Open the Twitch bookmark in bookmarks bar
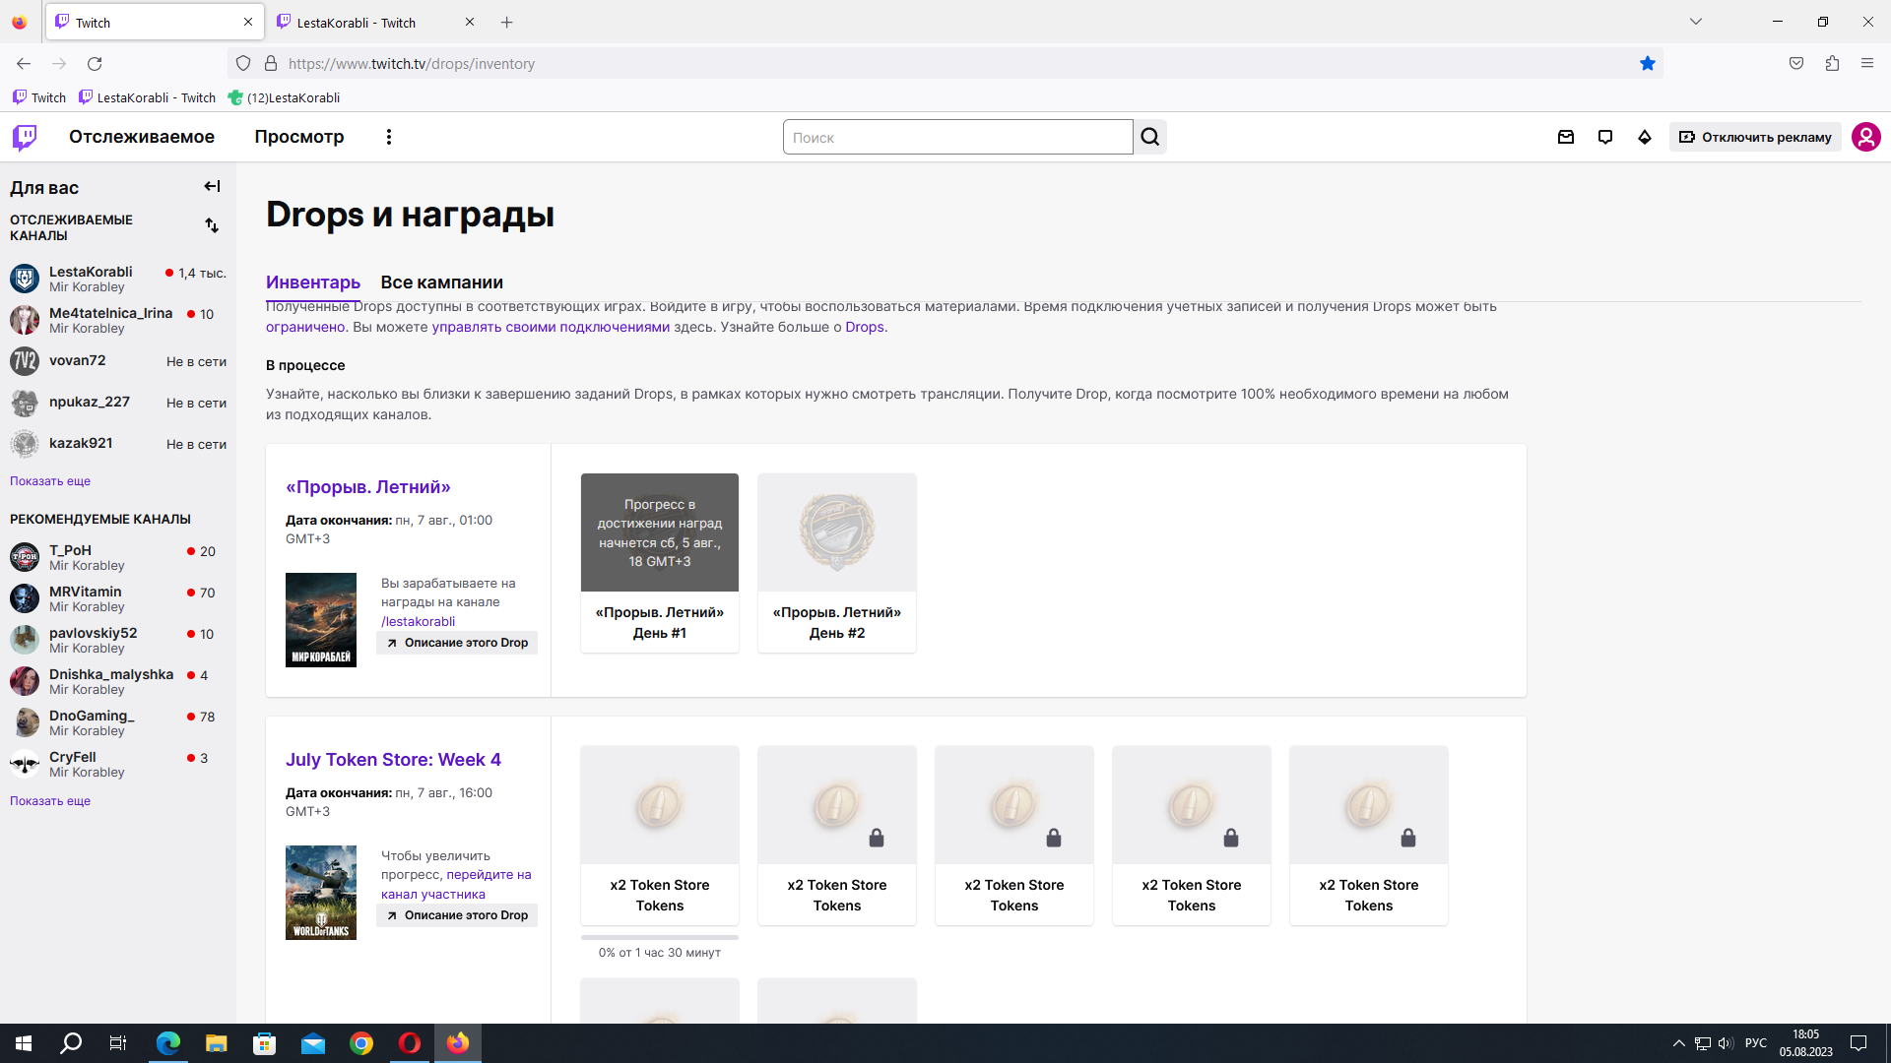 39,97
